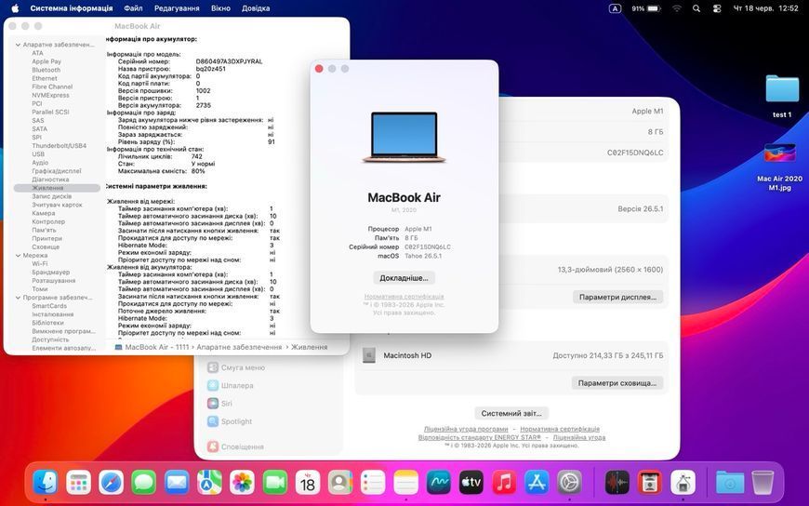Open Messages app in dock
Image resolution: width=809 pixels, height=506 pixels.
pyautogui.click(x=144, y=484)
